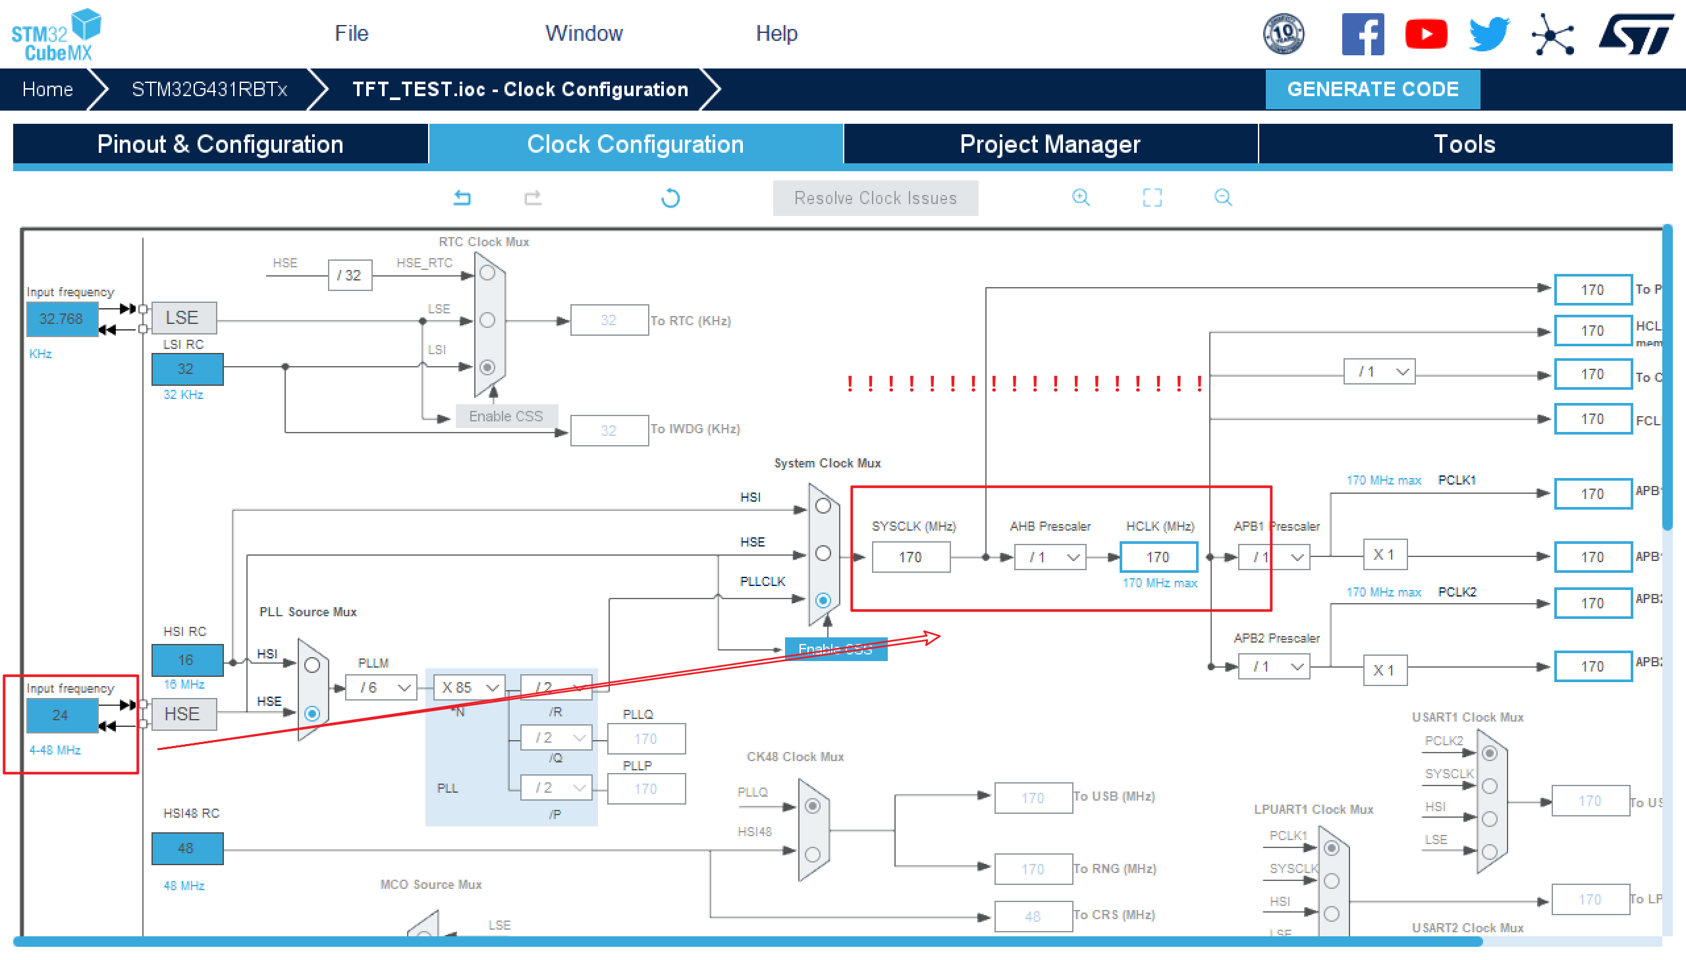Click the HSE input frequency 24 field

coord(62,714)
